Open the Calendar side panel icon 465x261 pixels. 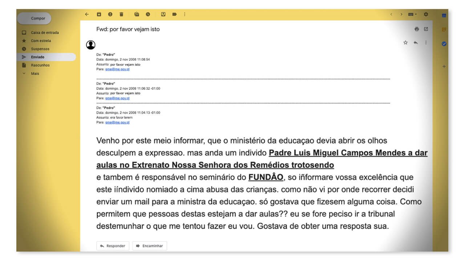pos(444,15)
